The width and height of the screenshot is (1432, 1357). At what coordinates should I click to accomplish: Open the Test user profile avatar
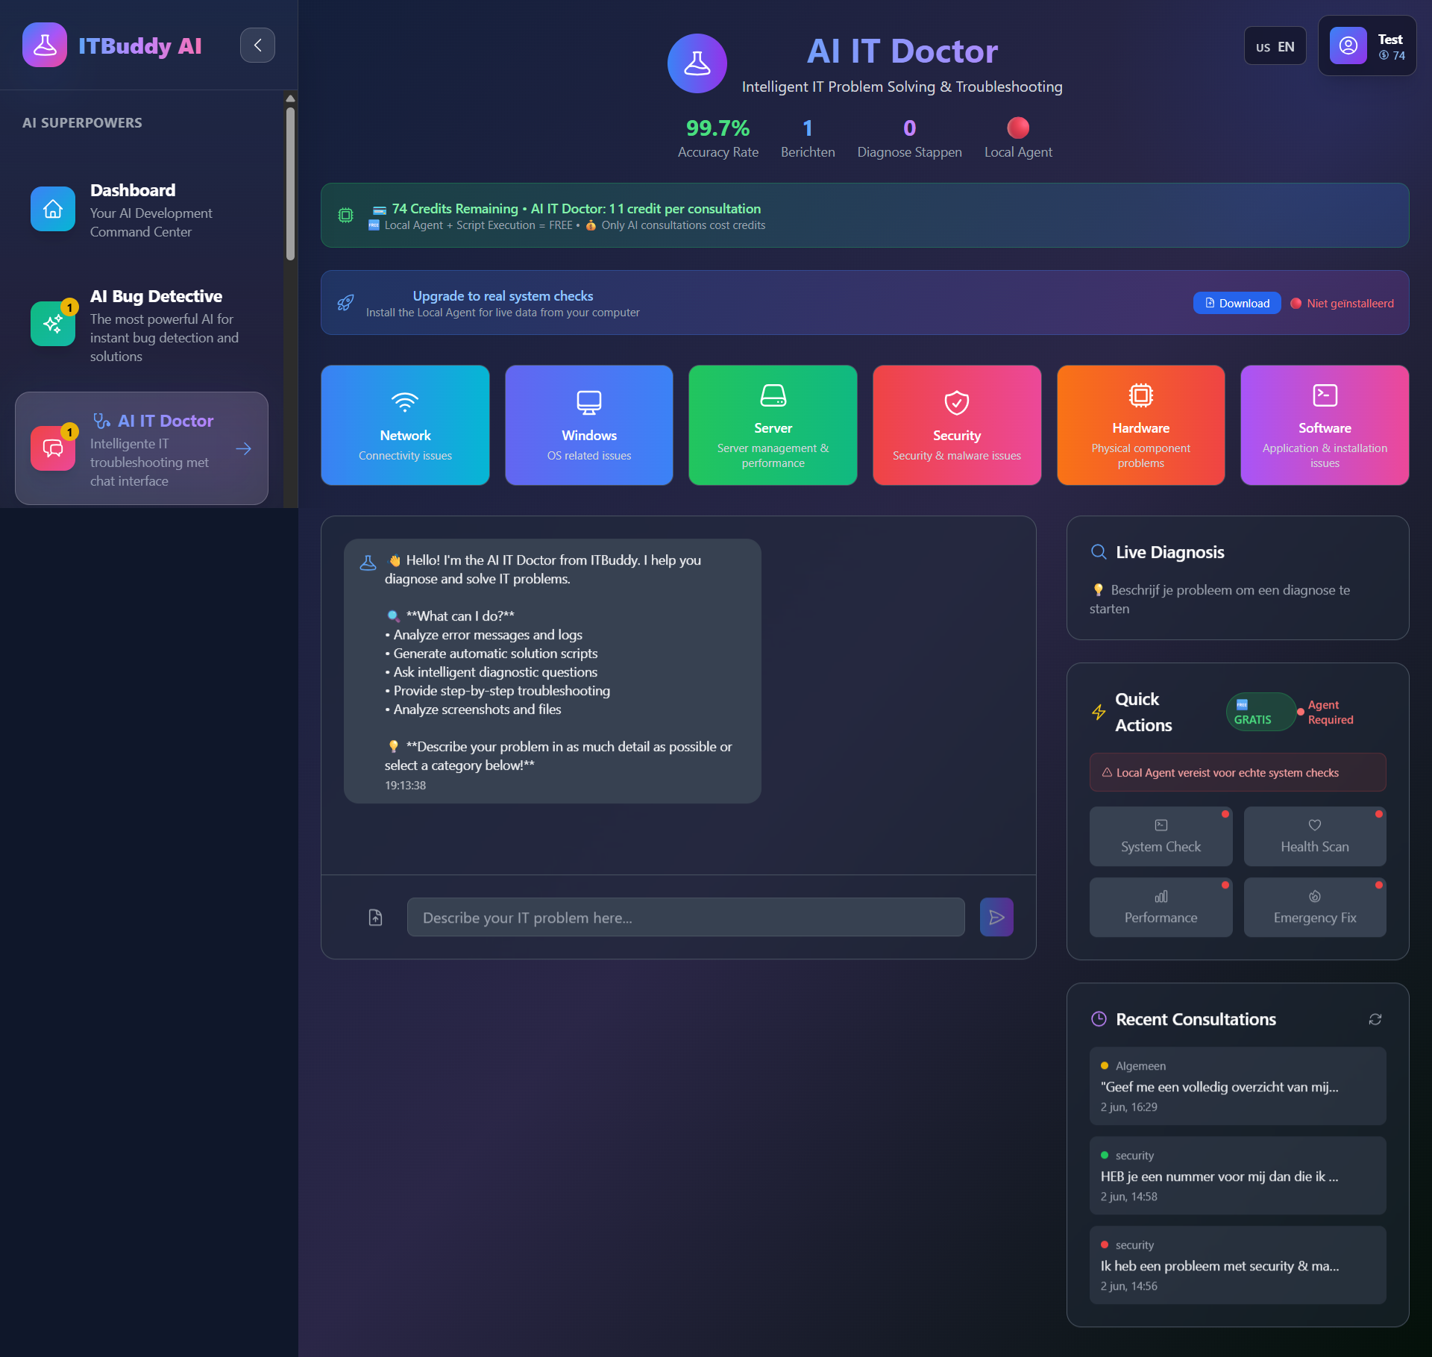pos(1348,46)
